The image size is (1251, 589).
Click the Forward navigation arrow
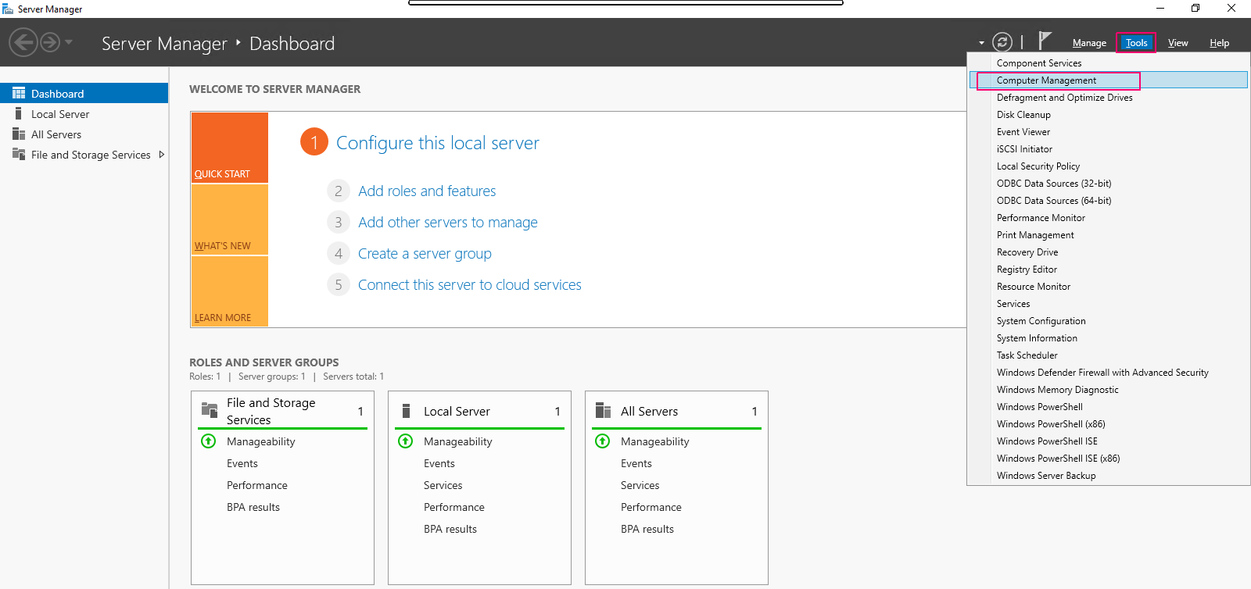click(50, 42)
